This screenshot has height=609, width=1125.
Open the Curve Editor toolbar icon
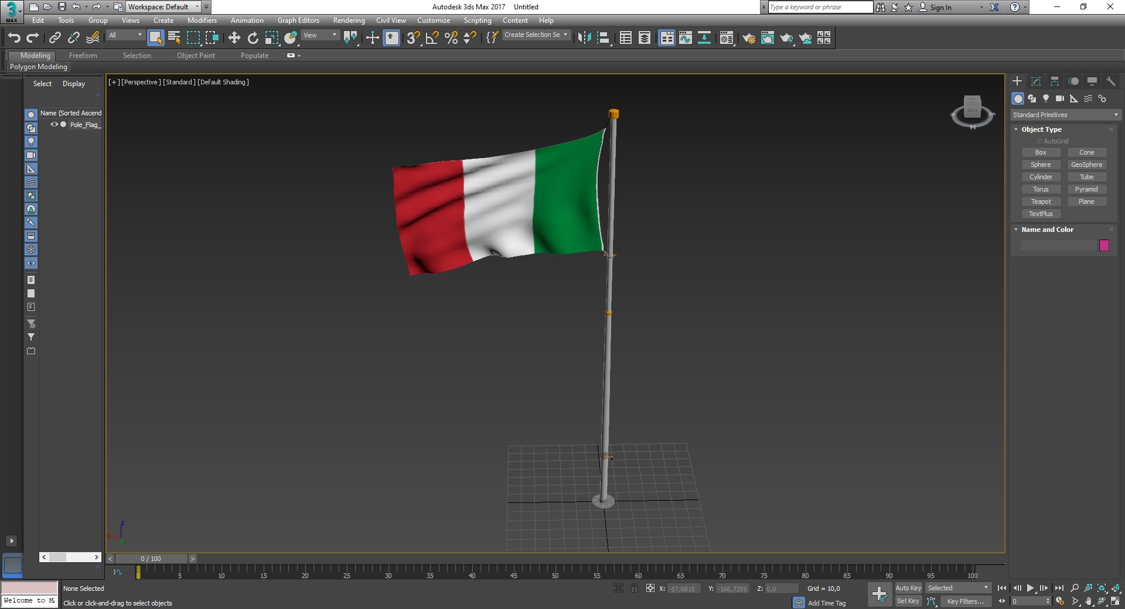point(686,38)
